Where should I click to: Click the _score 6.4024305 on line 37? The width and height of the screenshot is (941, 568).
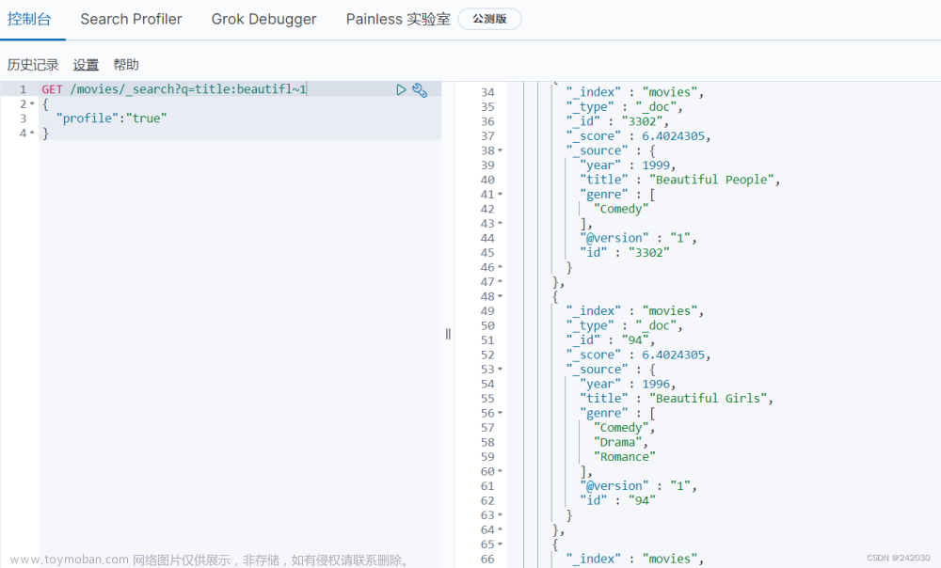pyautogui.click(x=673, y=136)
